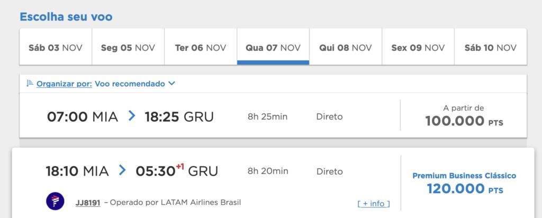The height and width of the screenshot is (218, 542).
Task: Click the arrow icon on 07:00 flight
Action: click(132, 116)
